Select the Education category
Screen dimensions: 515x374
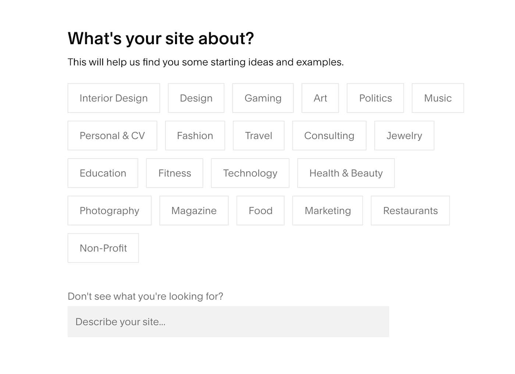click(x=103, y=173)
